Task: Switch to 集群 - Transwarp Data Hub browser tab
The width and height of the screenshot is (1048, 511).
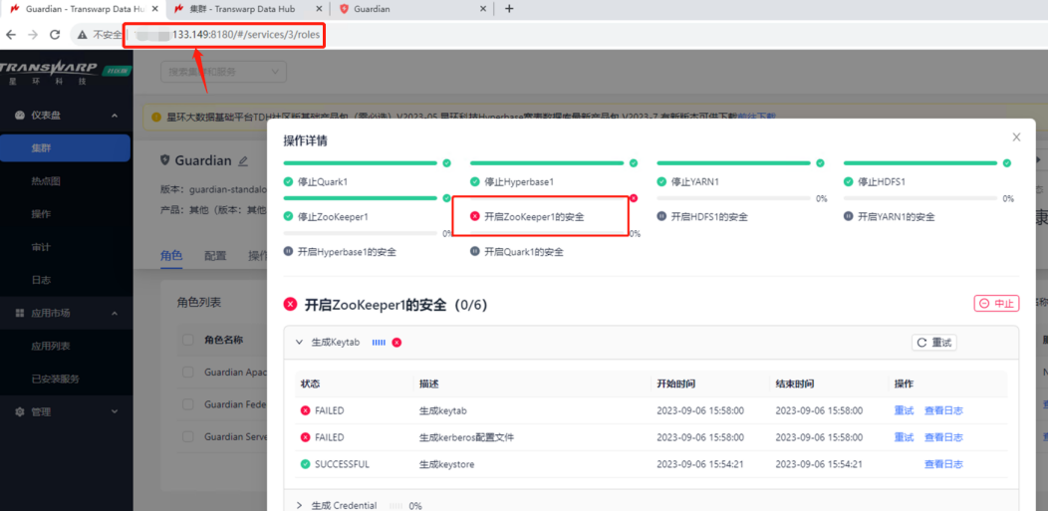Action: (247, 9)
